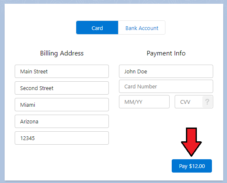Click the word Main in first address field

coord(26,71)
